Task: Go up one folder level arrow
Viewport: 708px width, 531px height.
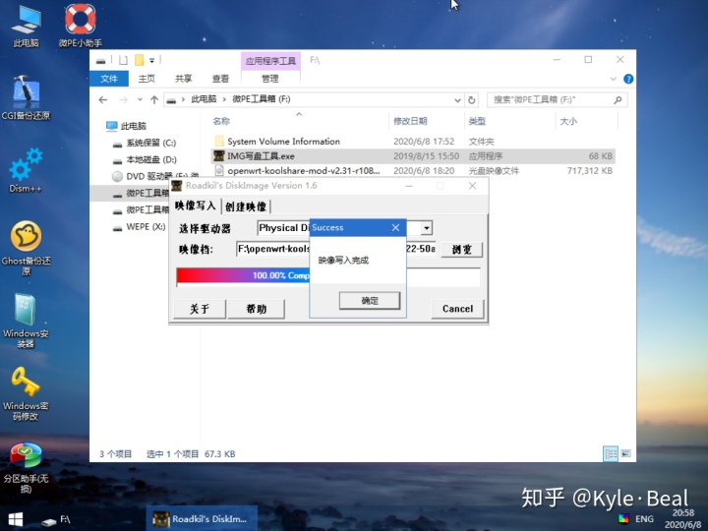Action: click(154, 99)
